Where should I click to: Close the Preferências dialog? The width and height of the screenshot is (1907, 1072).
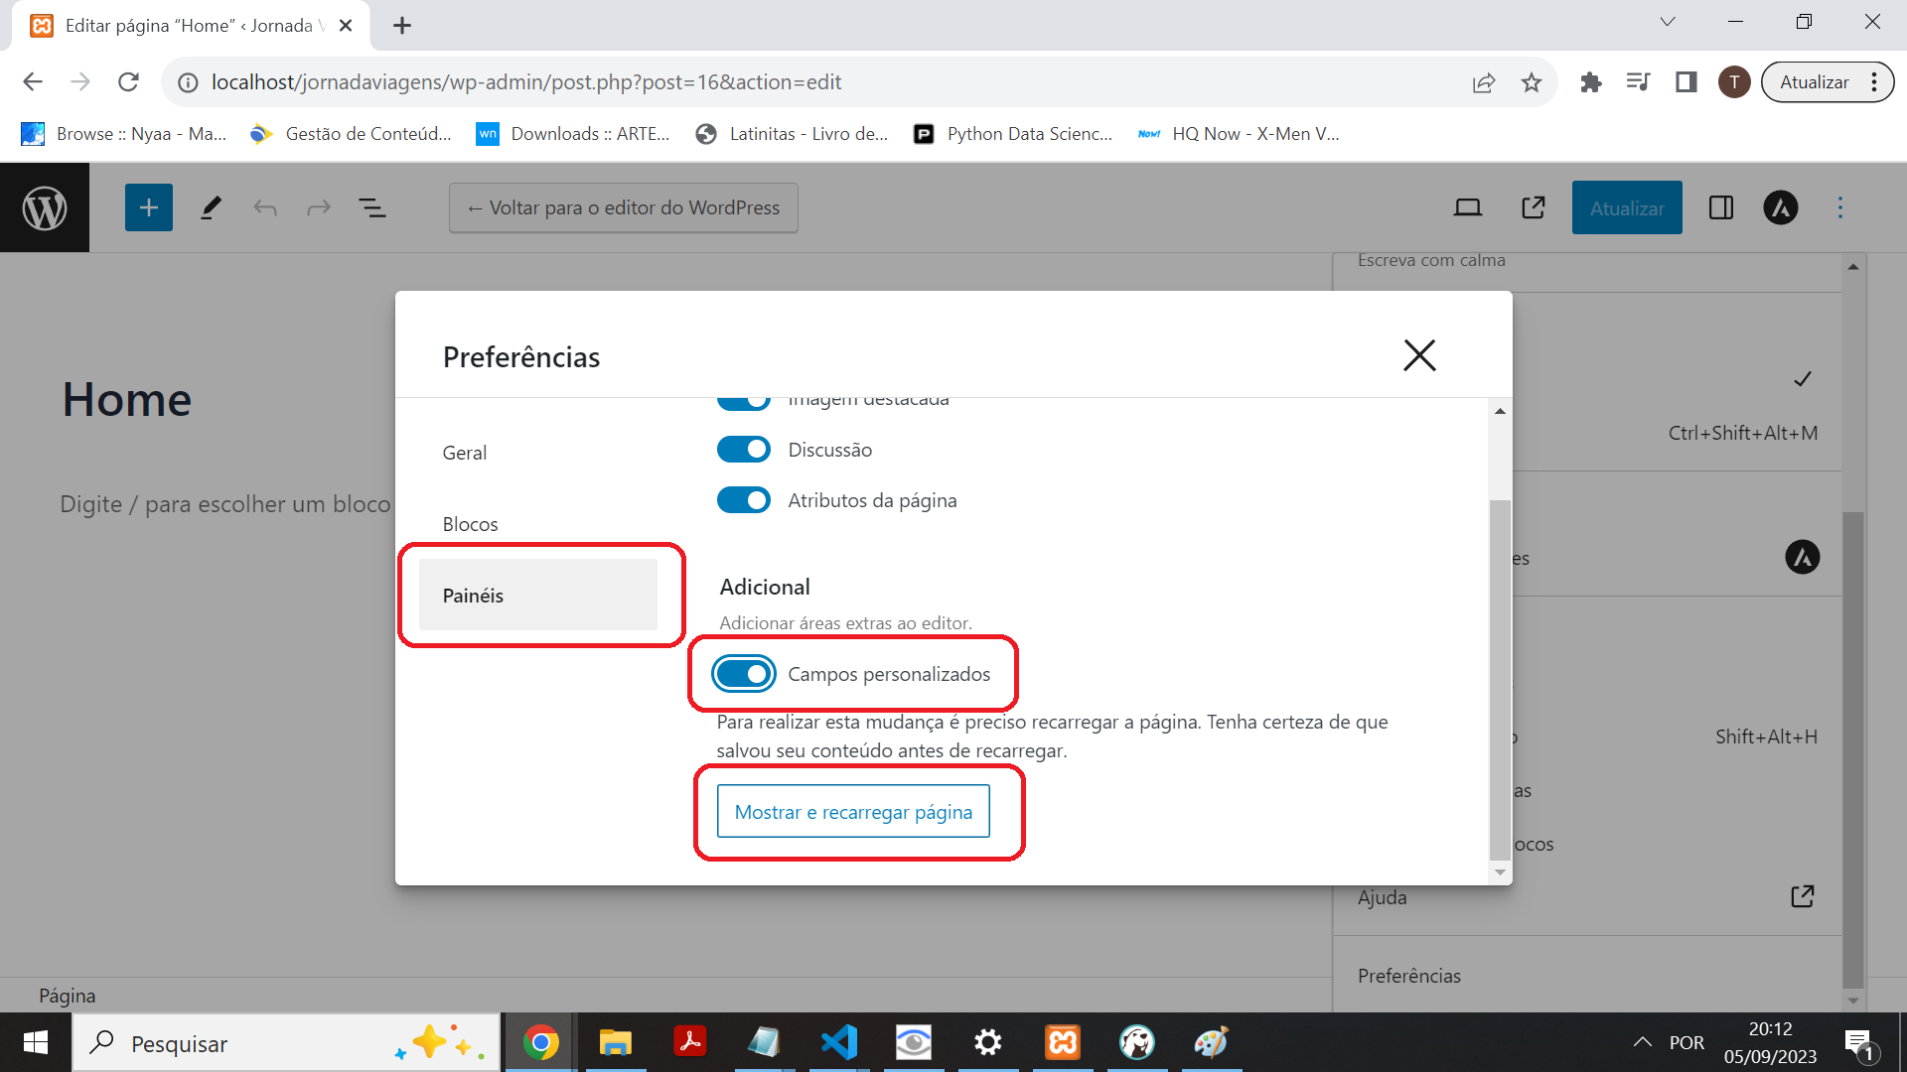(1418, 354)
